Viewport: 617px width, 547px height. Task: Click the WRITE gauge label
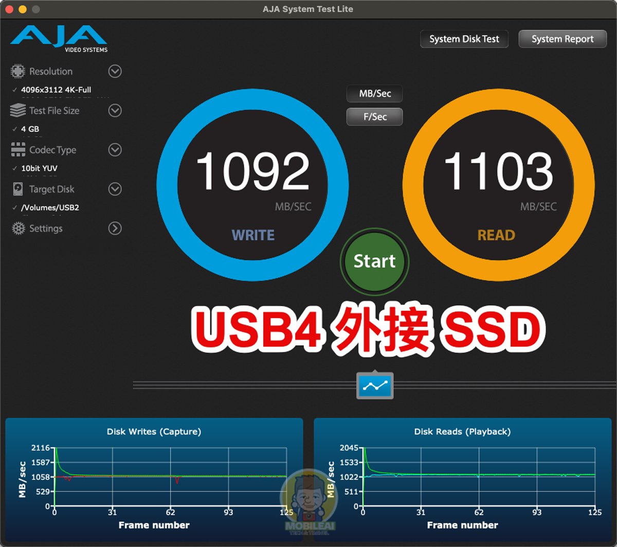tap(253, 235)
